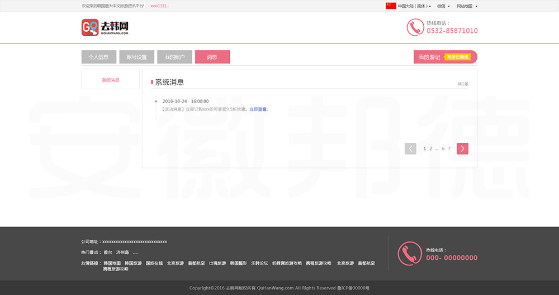The width and height of the screenshot is (559, 295).
Task: Expand the 网站地图 dropdown
Action: coord(467,6)
